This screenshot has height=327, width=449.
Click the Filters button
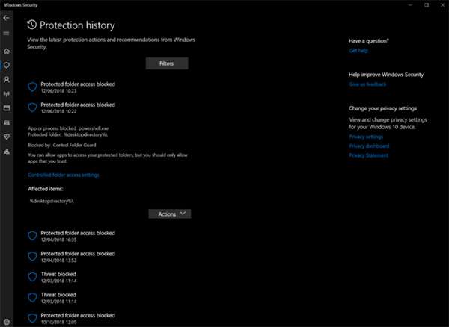click(167, 63)
